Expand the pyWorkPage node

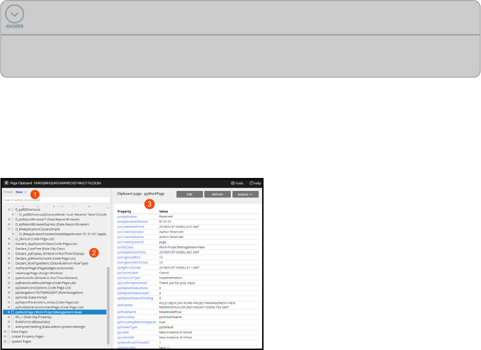pyautogui.click(x=9, y=312)
